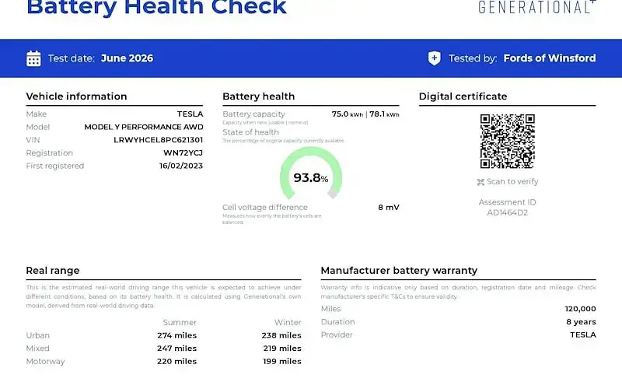Click the Manufacturer battery warranty heading

coord(399,271)
